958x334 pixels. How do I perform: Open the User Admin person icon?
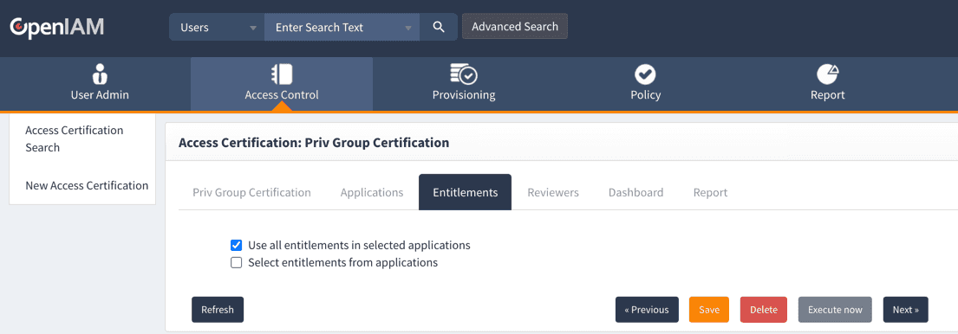tap(100, 74)
